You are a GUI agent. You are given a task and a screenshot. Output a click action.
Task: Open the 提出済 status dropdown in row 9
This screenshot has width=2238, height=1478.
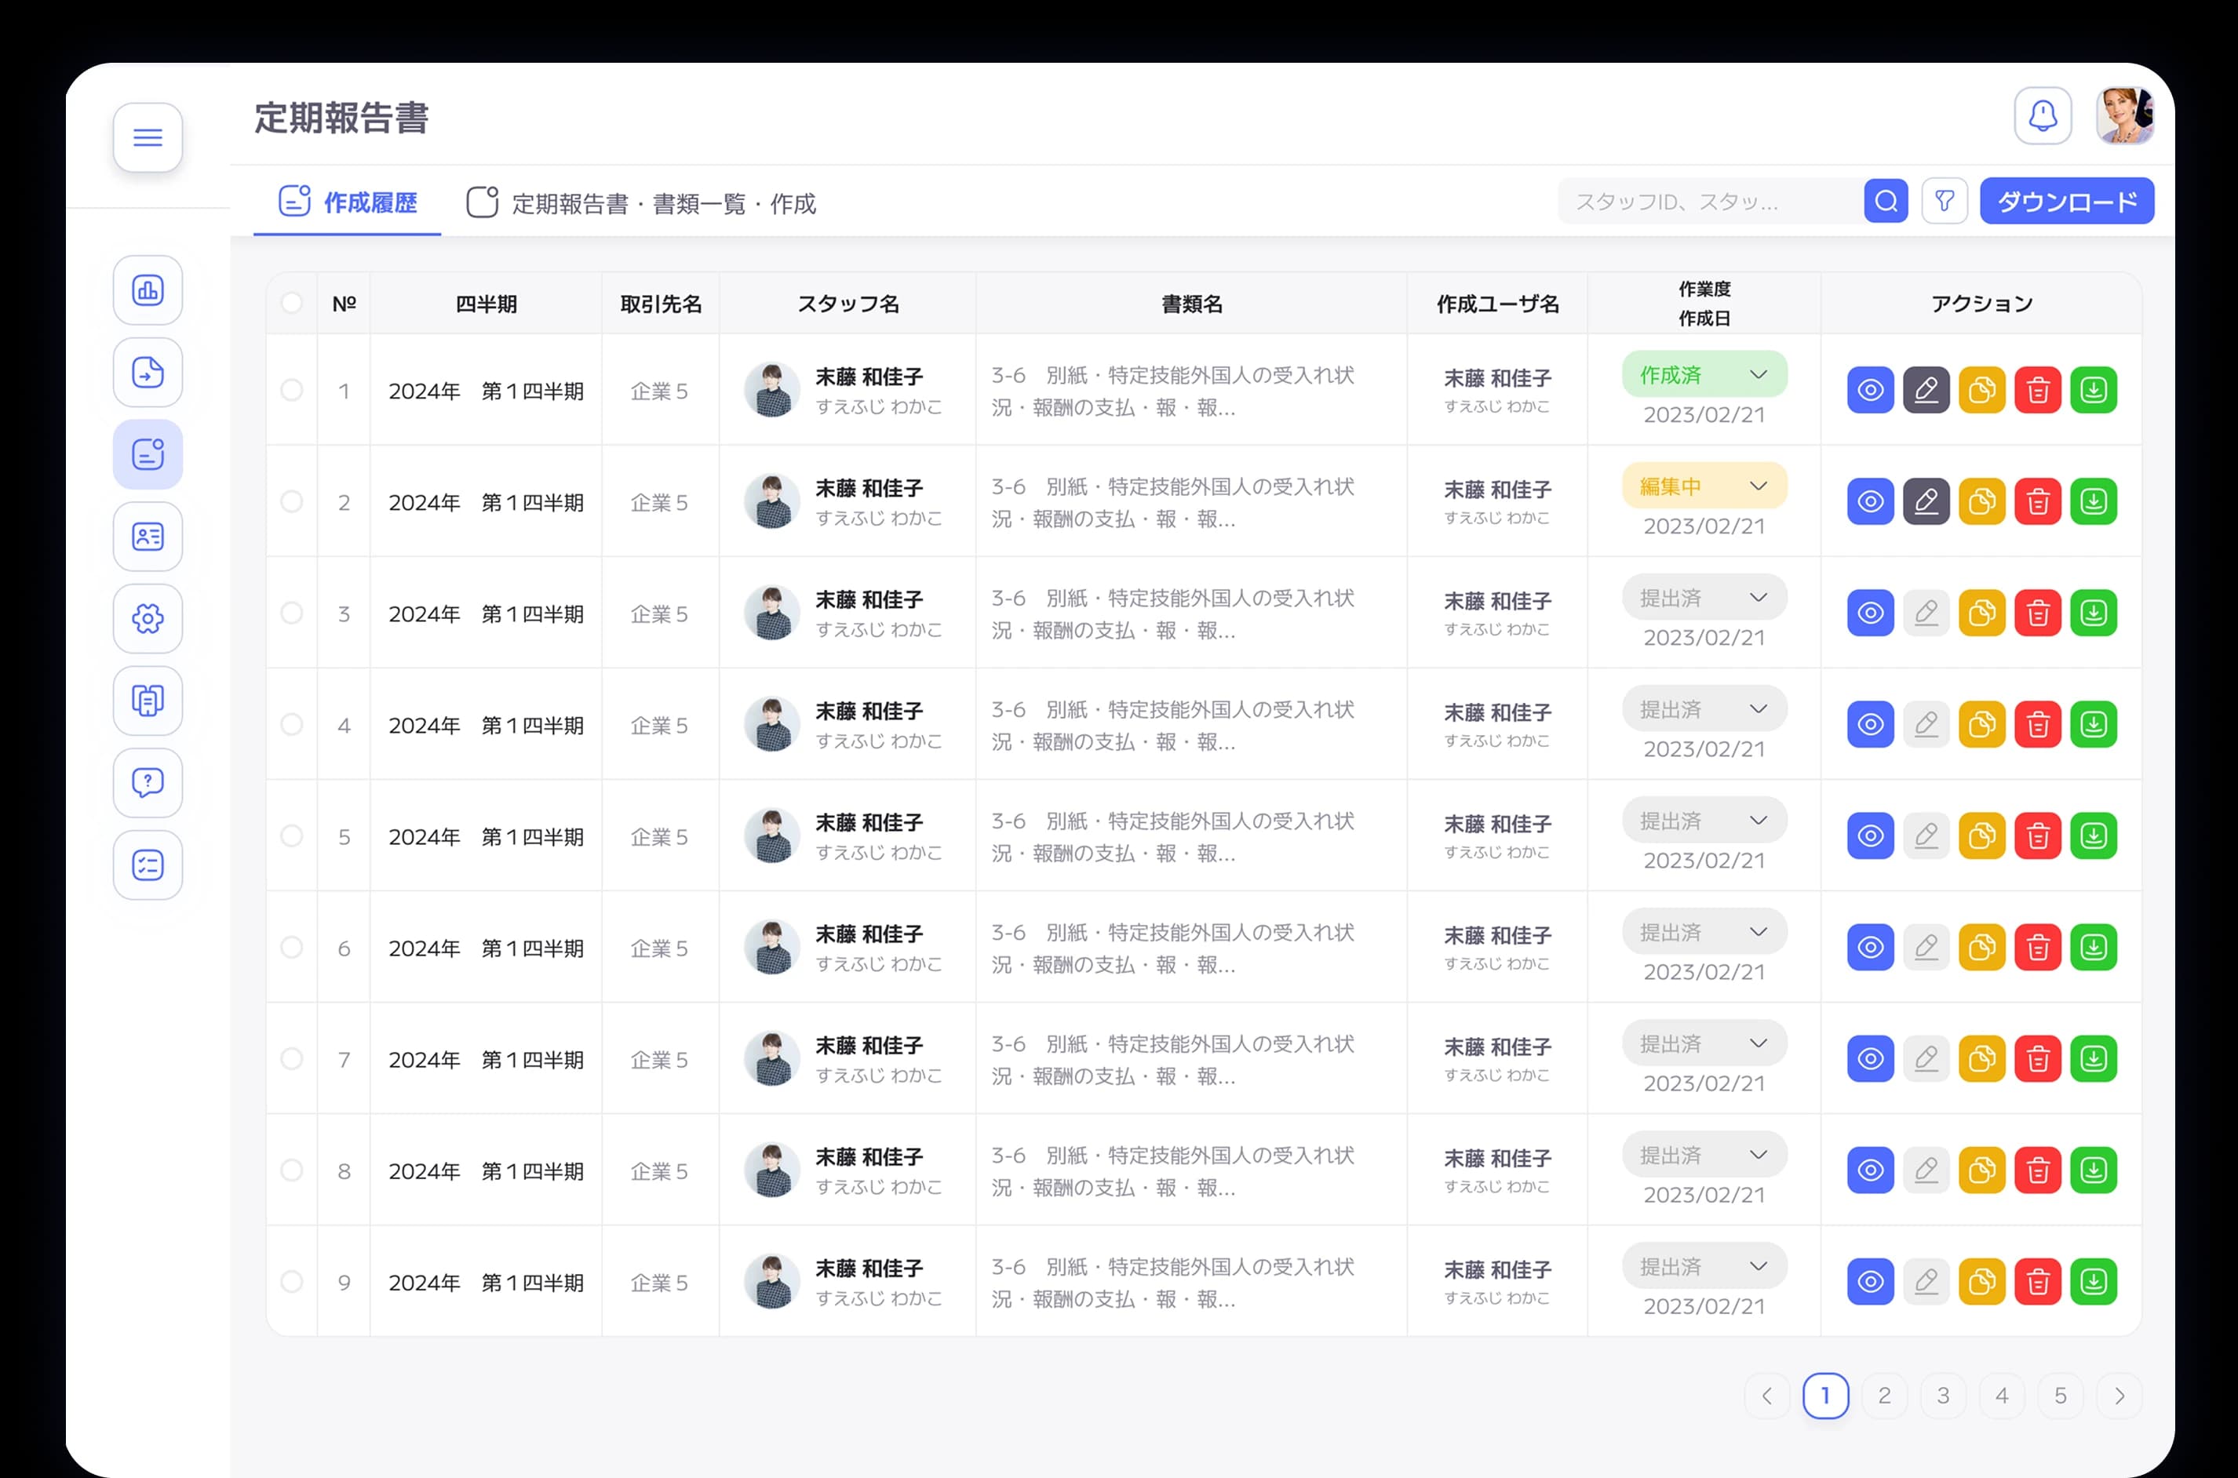point(1704,1267)
